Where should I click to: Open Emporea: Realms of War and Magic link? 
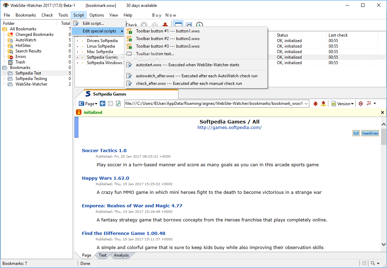(x=132, y=206)
